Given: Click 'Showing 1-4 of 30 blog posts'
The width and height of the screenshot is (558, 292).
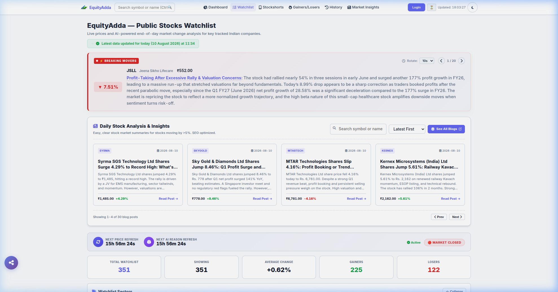Looking at the screenshot, I should click(x=115, y=217).
